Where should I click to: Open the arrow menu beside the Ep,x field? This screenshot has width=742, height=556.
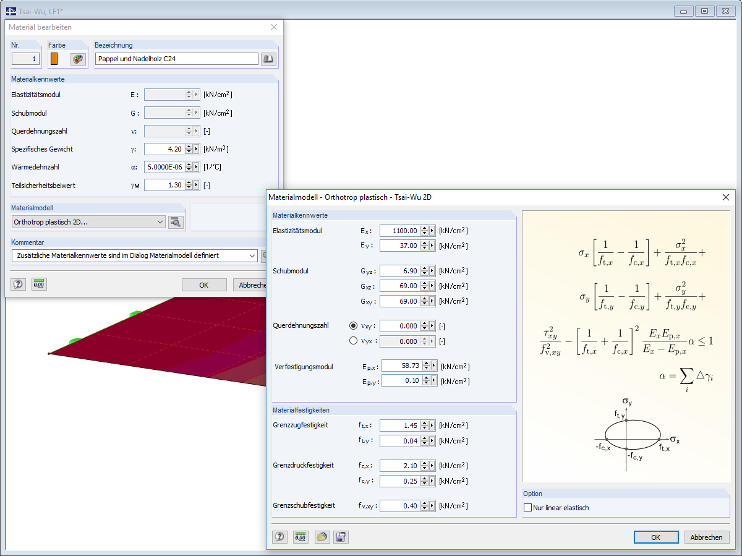click(434, 366)
